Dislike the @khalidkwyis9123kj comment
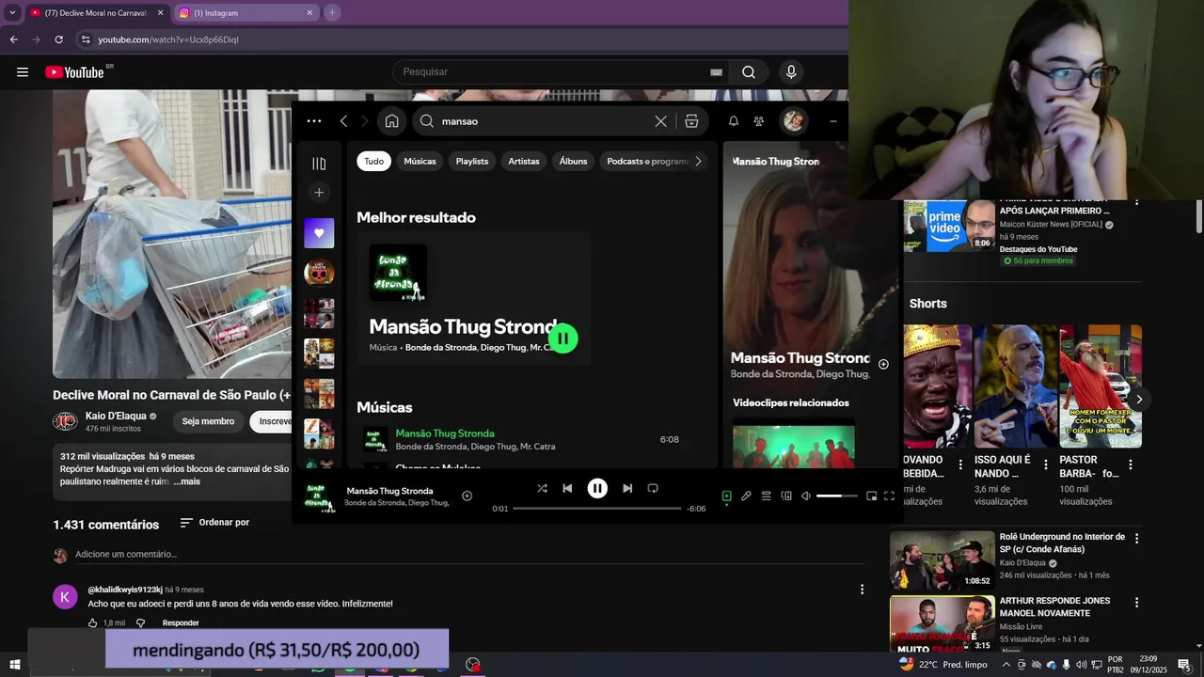The image size is (1204, 677). [141, 622]
